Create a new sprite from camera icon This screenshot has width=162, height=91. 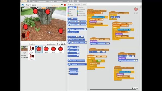click(x=65, y=44)
